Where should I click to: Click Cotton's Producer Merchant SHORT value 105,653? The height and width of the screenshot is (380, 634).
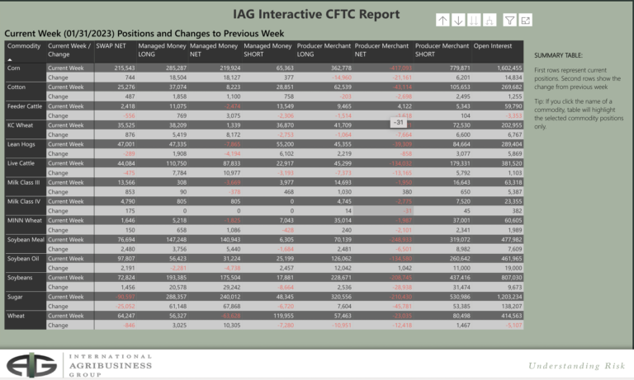(x=460, y=87)
